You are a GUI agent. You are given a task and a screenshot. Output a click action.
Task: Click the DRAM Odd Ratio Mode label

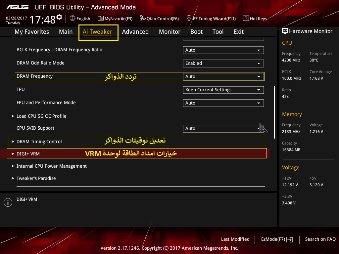pyautogui.click(x=40, y=63)
